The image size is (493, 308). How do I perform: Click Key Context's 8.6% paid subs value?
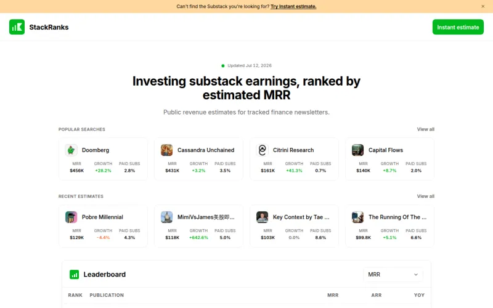pos(320,238)
